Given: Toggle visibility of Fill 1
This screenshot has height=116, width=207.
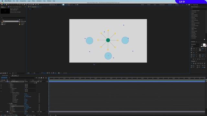Looking at the screenshot, I should [1, 91].
